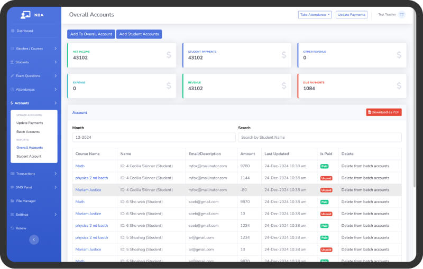This screenshot has width=423, height=269.
Task: Expand the Batches / Courses menu
Action: (33, 49)
